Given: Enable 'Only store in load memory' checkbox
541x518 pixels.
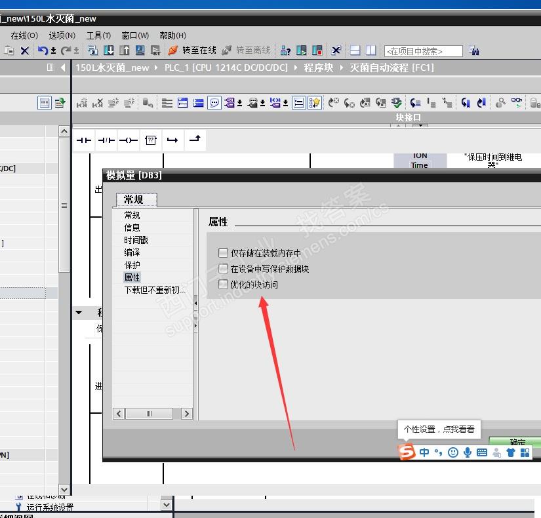Looking at the screenshot, I should coord(223,252).
